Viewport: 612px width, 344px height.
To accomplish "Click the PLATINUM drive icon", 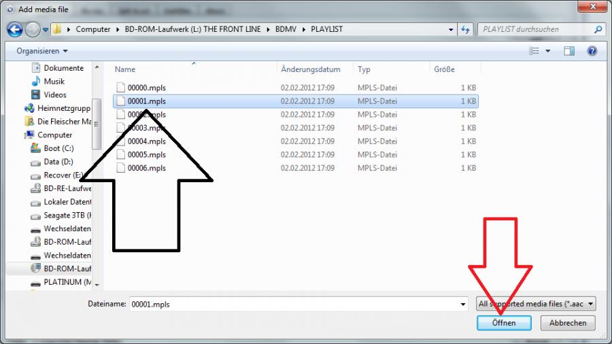I will [35, 283].
